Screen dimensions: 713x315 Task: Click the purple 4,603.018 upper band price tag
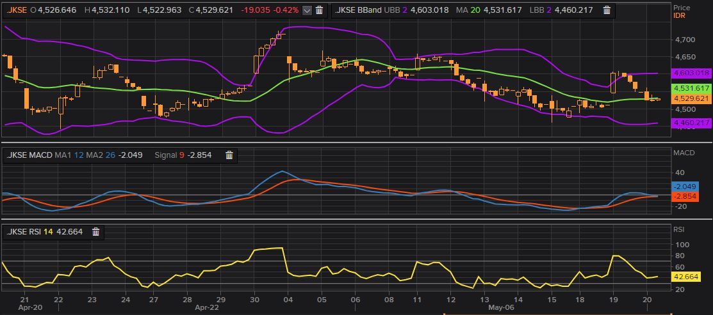(x=692, y=73)
